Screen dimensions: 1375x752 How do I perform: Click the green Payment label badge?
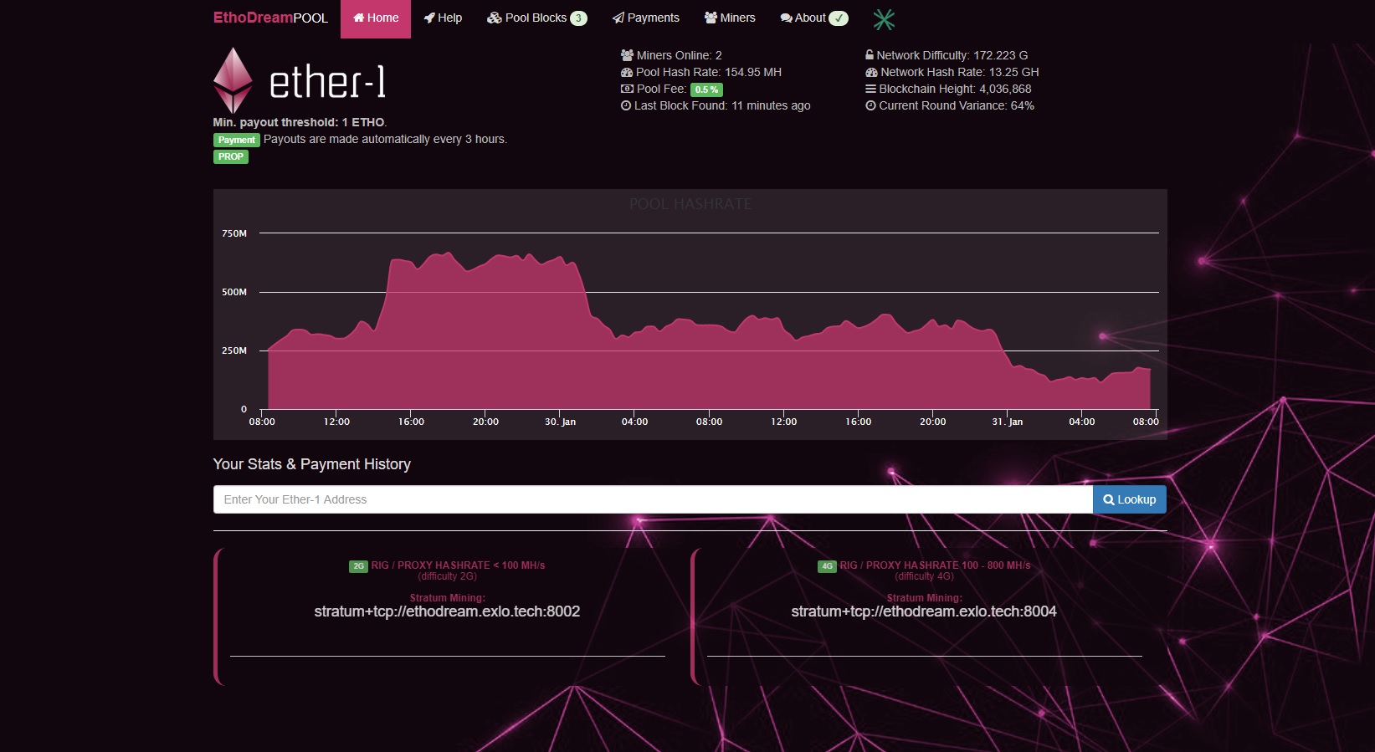(x=237, y=140)
